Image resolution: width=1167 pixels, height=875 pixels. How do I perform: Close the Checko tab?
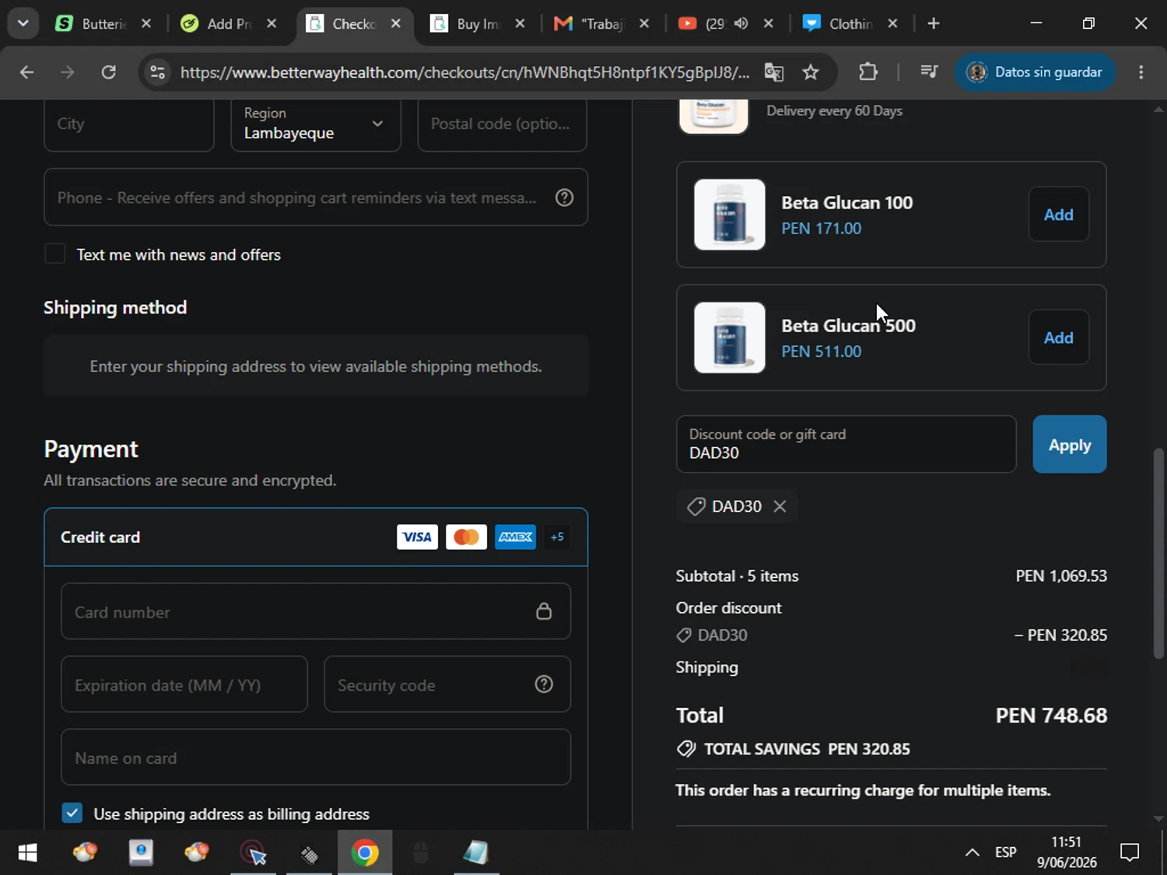(396, 24)
